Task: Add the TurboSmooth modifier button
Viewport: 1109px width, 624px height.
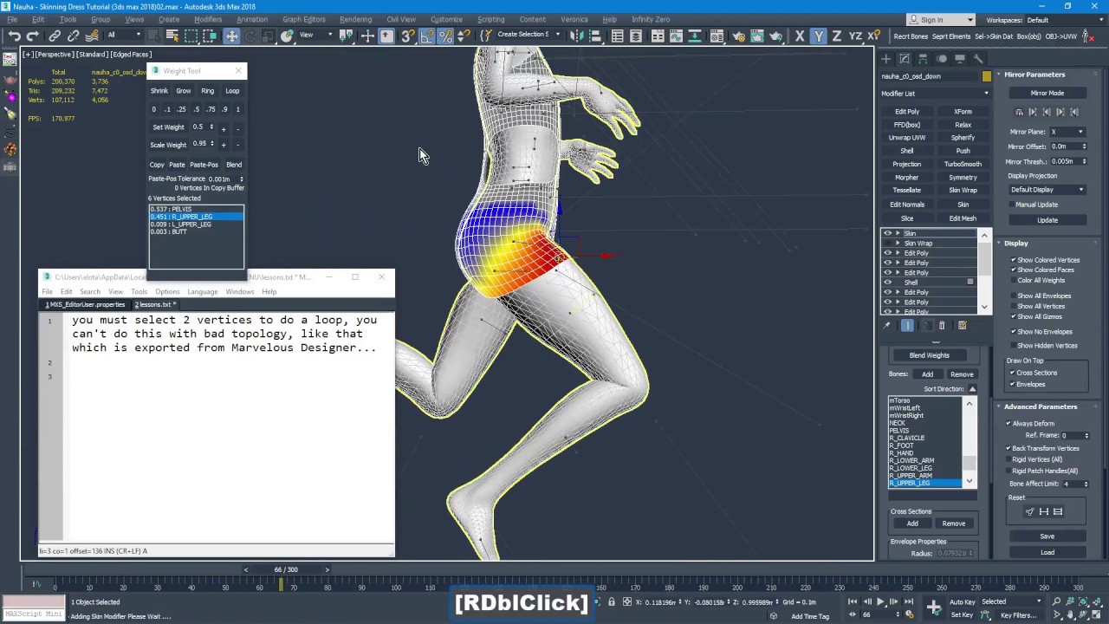Action: click(963, 164)
